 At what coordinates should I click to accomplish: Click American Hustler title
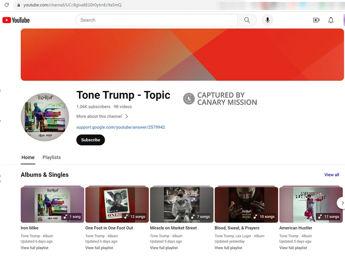coord(296,228)
